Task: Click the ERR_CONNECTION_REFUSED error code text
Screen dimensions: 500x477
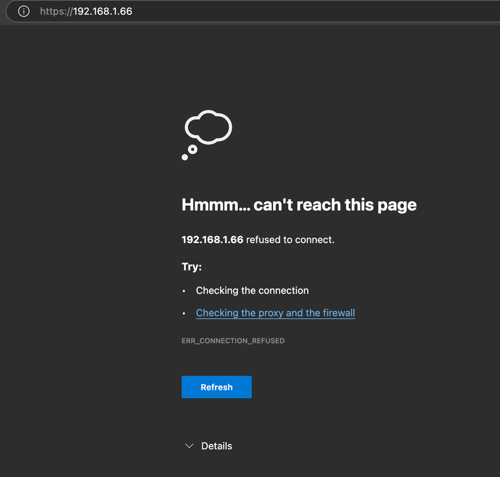Action: (233, 340)
